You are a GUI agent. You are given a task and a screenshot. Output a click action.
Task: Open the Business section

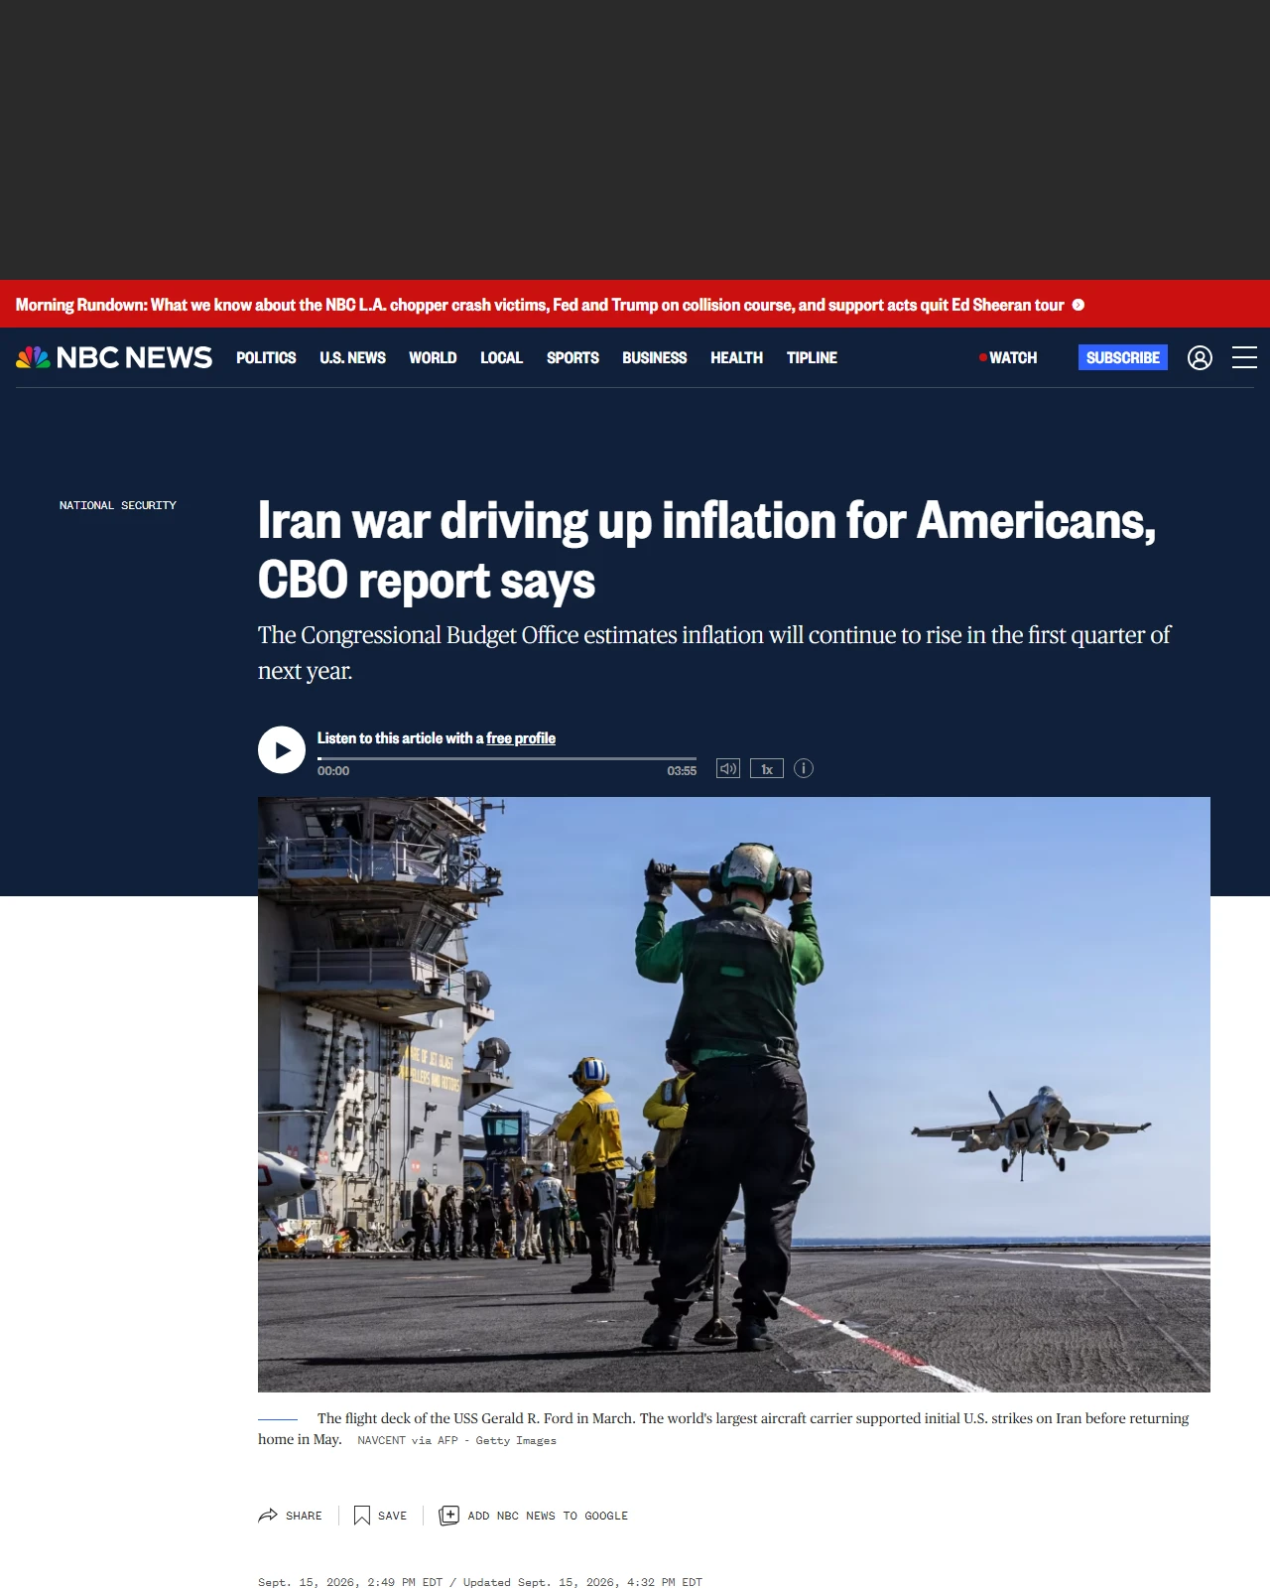coord(654,357)
